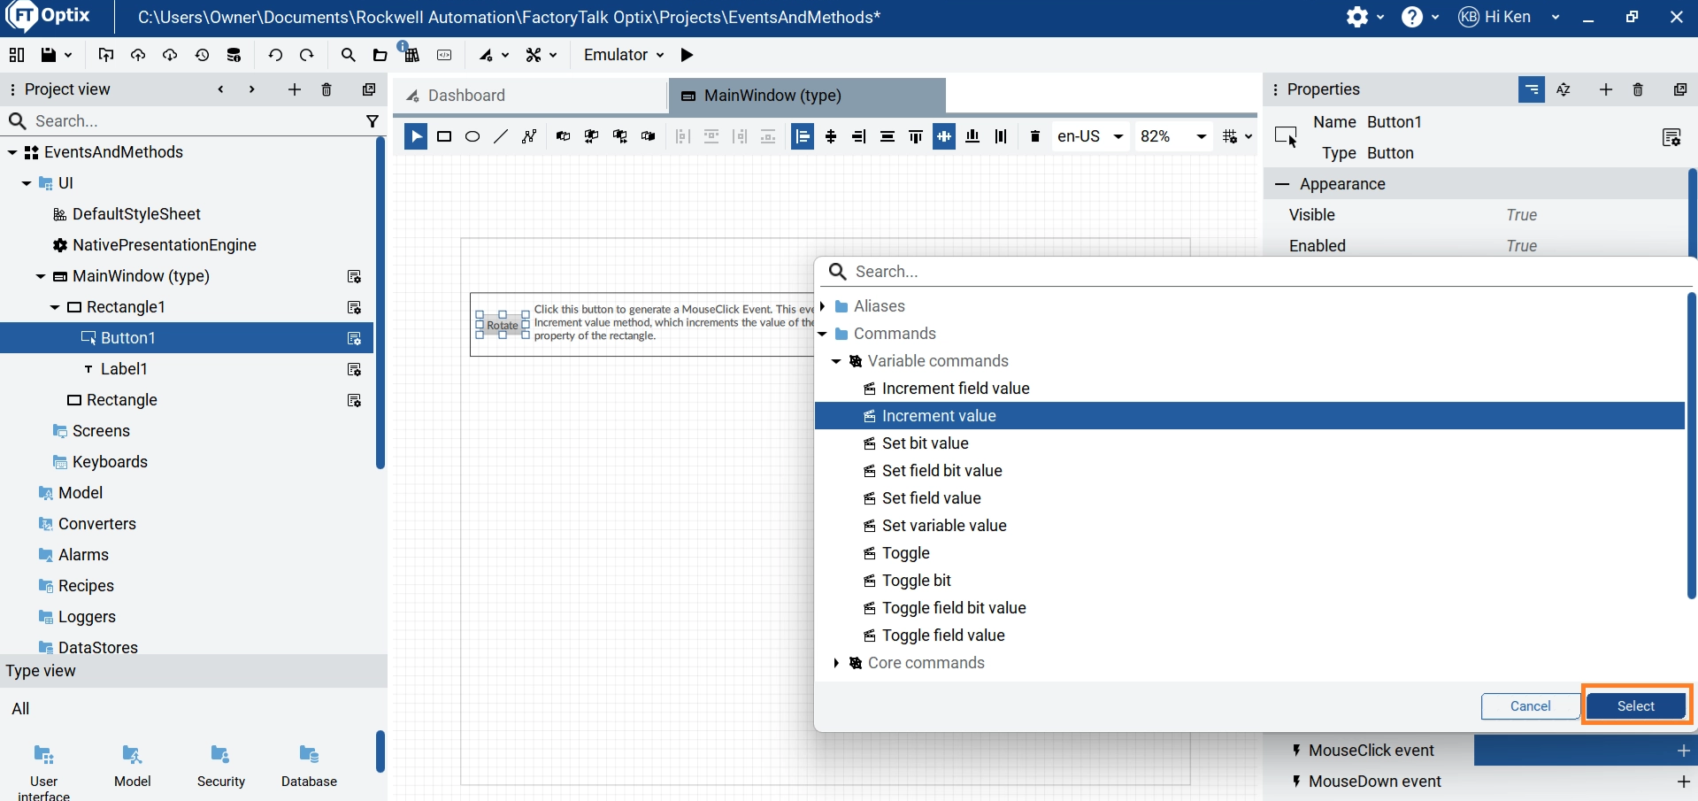Activate the pointer selection tool
Viewport: 1698px width, 801px height.
pyautogui.click(x=416, y=136)
